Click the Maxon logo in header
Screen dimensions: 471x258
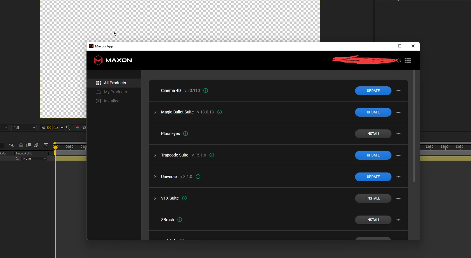[113, 60]
